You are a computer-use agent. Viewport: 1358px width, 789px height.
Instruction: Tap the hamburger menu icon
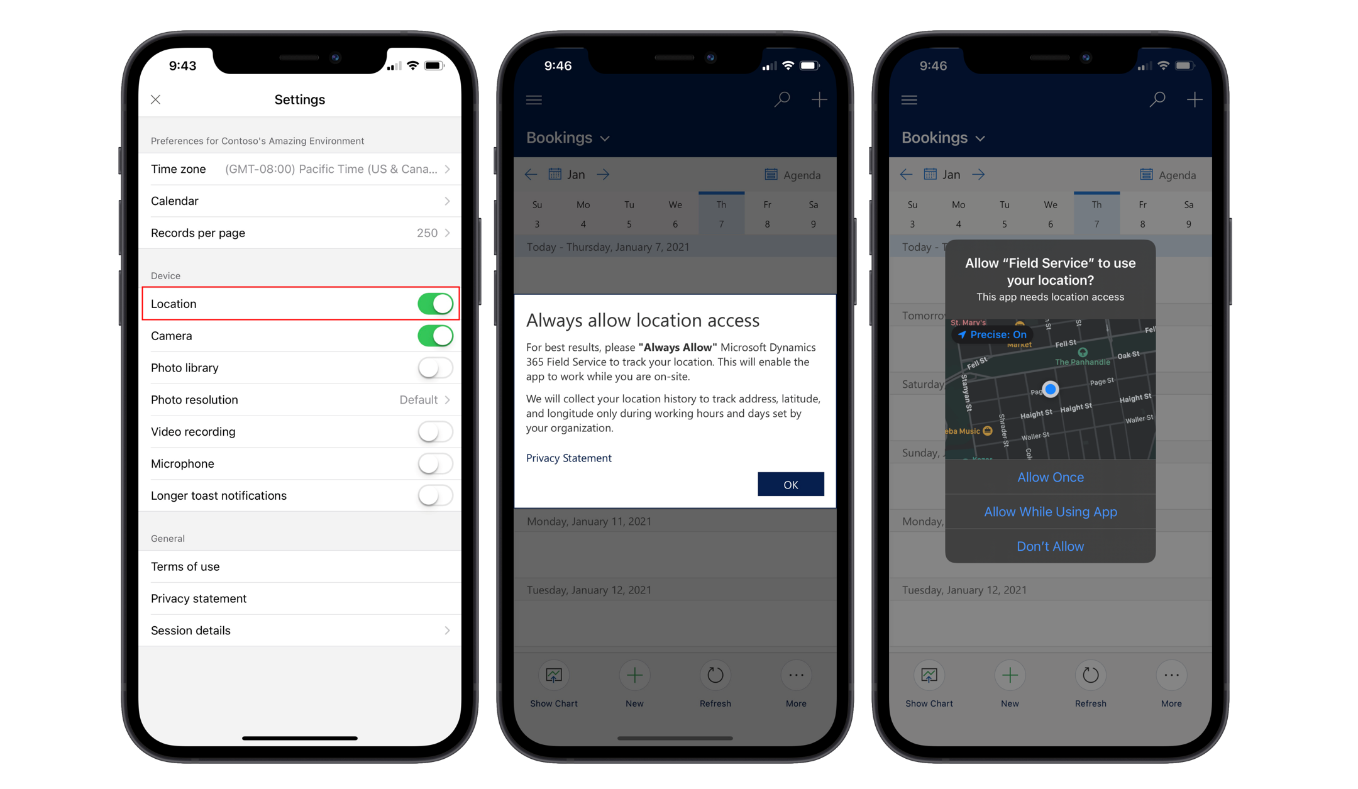coord(533,99)
